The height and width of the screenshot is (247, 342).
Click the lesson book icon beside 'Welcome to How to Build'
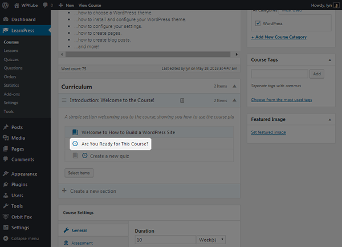point(75,132)
